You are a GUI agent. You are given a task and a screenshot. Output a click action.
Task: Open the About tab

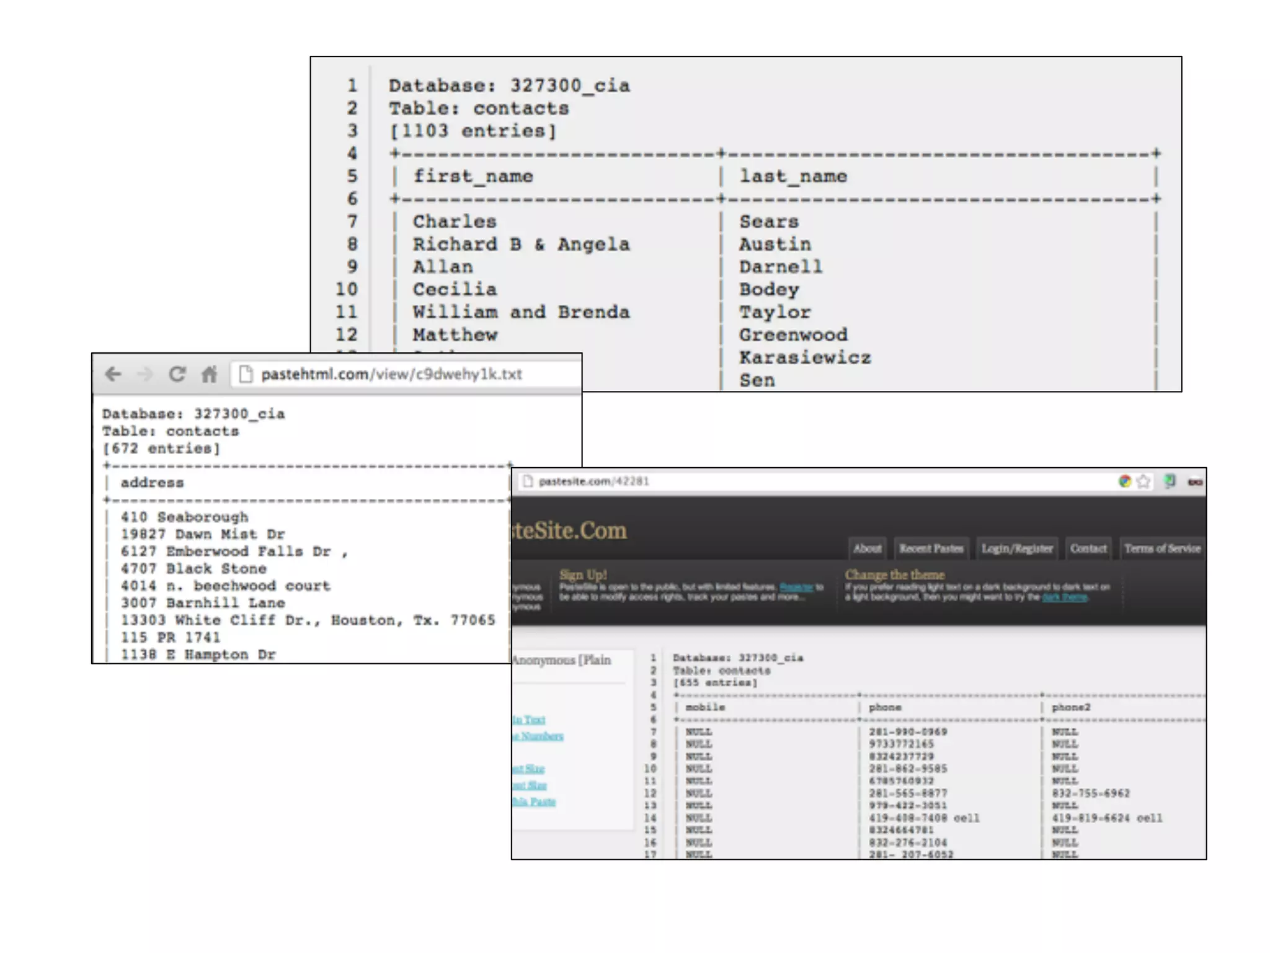867,548
